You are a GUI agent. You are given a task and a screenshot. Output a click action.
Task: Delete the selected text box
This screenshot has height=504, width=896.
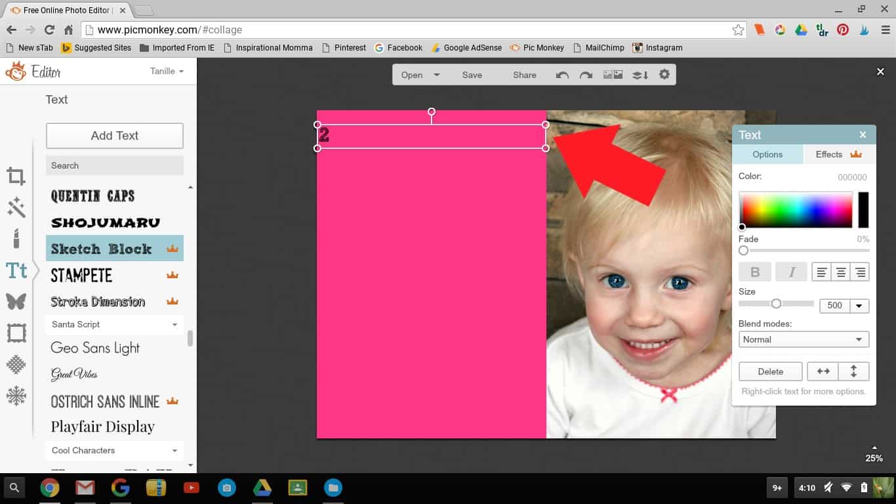tap(770, 371)
